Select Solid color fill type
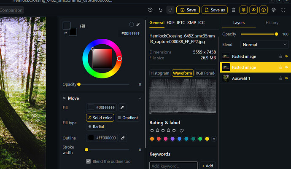The image size is (291, 169). [100, 118]
